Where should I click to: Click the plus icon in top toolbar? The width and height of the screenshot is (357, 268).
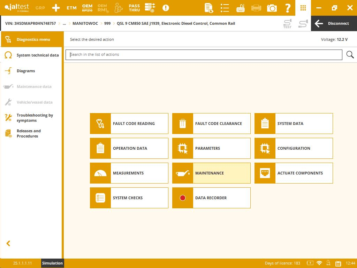coord(56,8)
